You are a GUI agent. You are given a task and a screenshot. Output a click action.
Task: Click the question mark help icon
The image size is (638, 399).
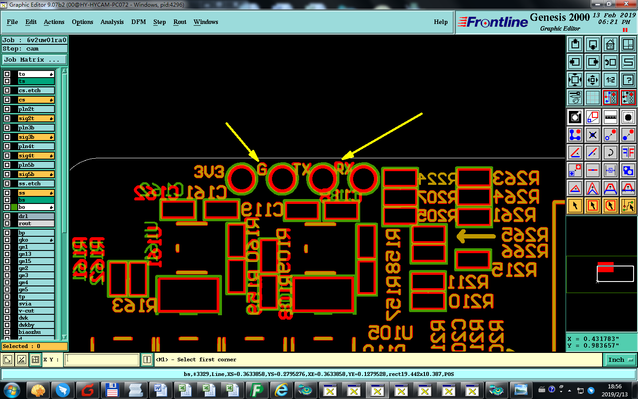pos(628,80)
